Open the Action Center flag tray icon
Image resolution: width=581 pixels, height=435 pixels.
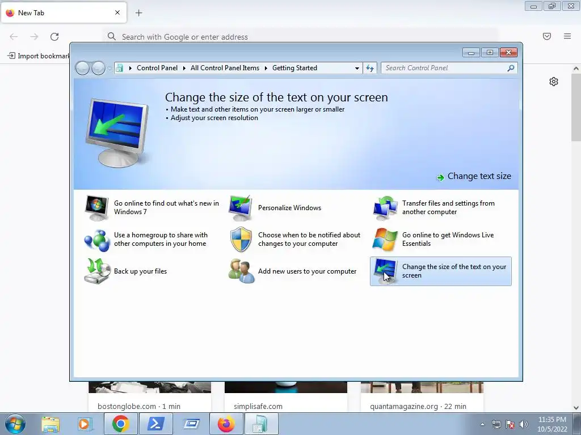[x=510, y=424]
